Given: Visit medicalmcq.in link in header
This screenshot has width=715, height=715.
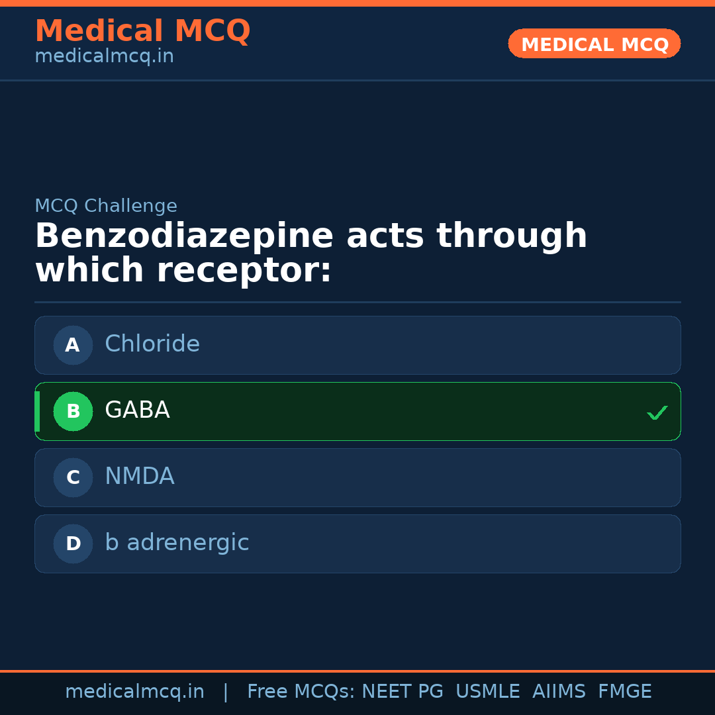Looking at the screenshot, I should (104, 56).
